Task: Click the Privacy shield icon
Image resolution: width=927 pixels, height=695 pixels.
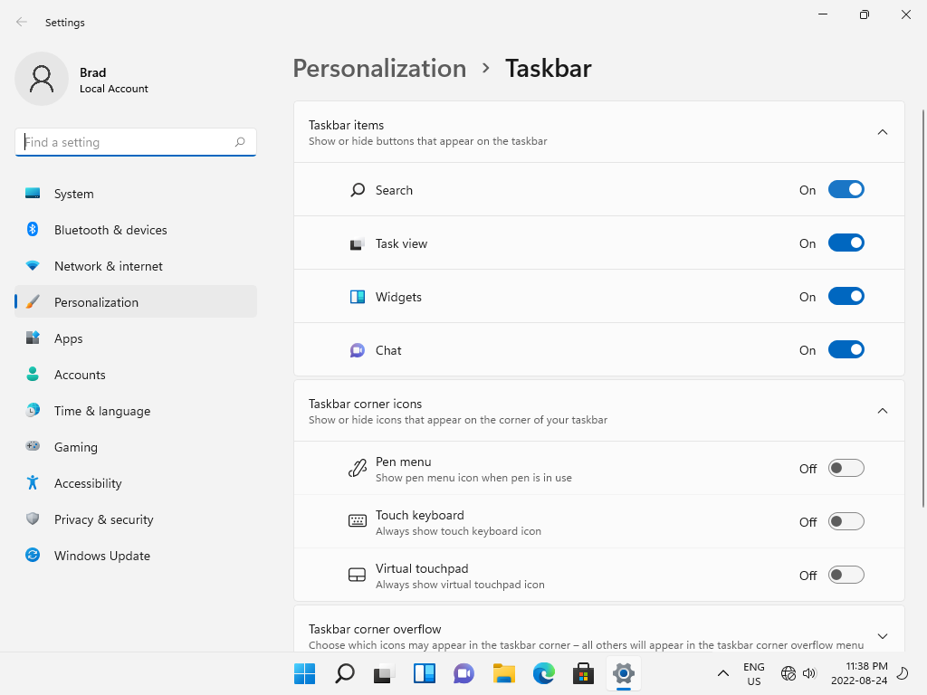Action: [33, 519]
